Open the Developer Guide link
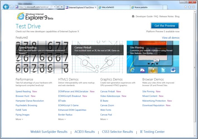Screen dimensions: 198x139 coord(144,16)
